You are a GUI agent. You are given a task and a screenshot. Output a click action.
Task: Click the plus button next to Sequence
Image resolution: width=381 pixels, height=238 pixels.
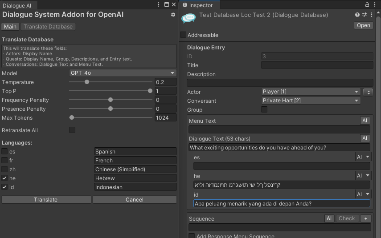pos(366,218)
